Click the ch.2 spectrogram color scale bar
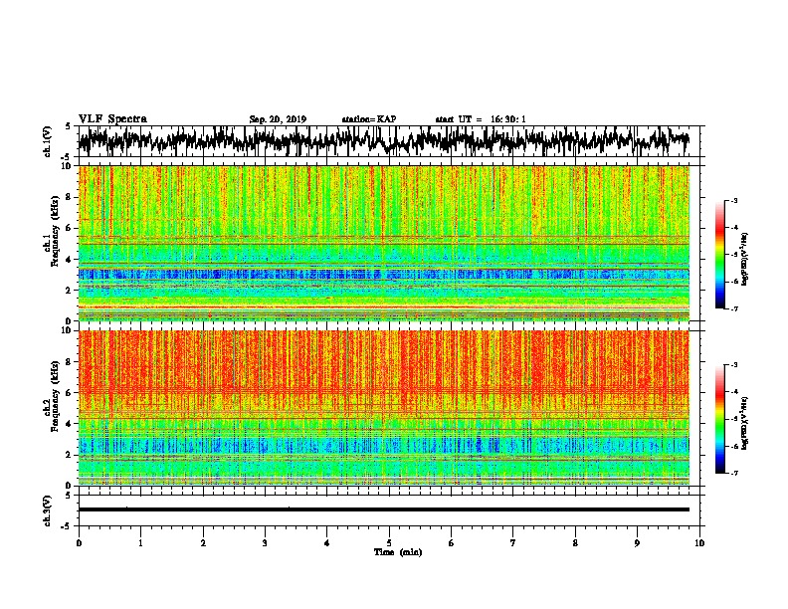Screen dimensions: 788x609 (x=719, y=419)
